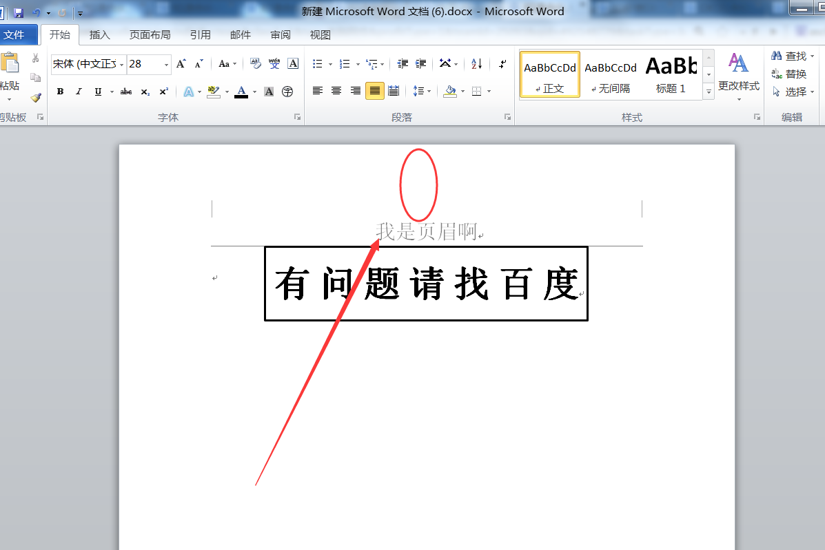The width and height of the screenshot is (825, 550).
Task: Click the Sort A-Z icon
Action: [477, 64]
